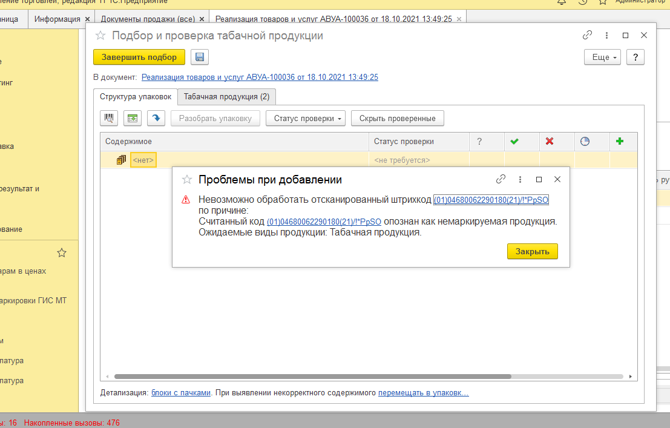Click the barcode scanner icon button
This screenshot has width=670, height=428.
click(110, 119)
